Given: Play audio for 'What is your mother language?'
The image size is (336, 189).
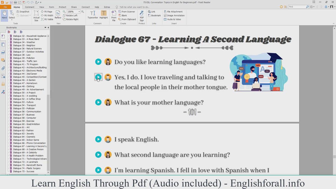Looking at the screenshot, I should pos(98,102).
